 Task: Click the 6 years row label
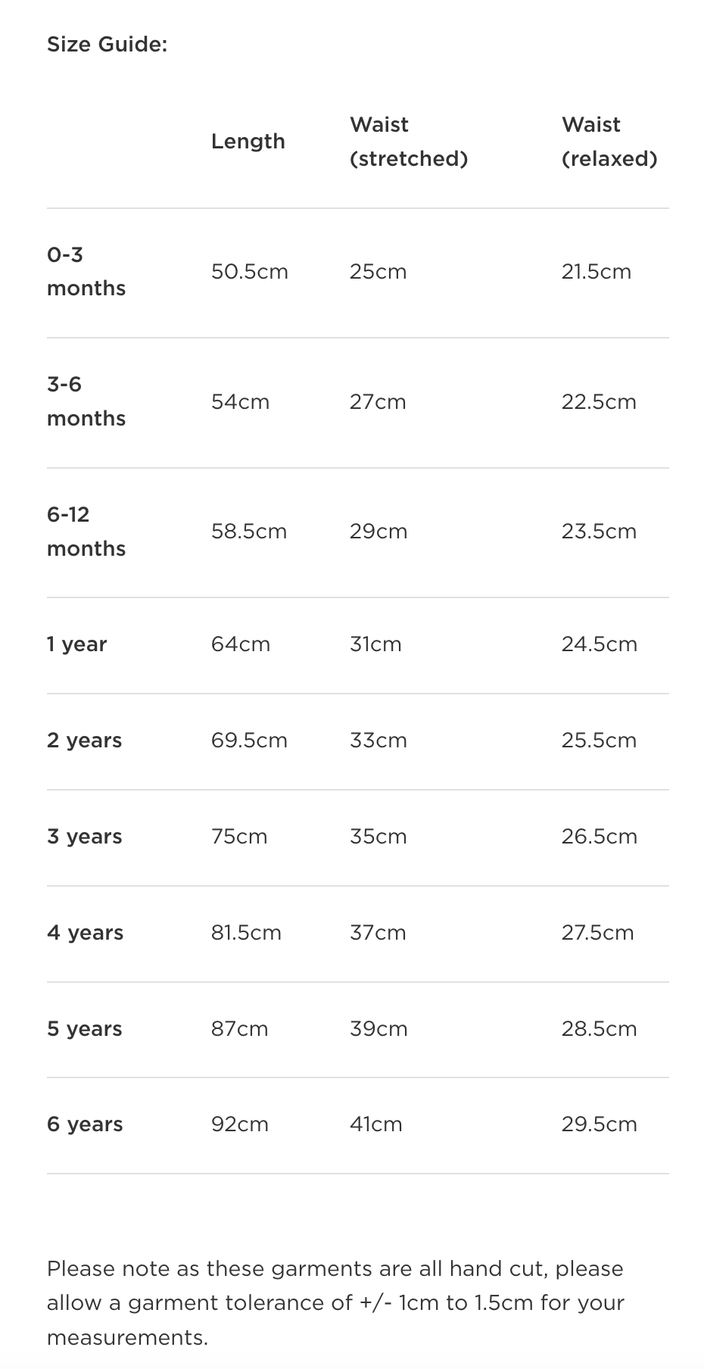click(85, 1124)
